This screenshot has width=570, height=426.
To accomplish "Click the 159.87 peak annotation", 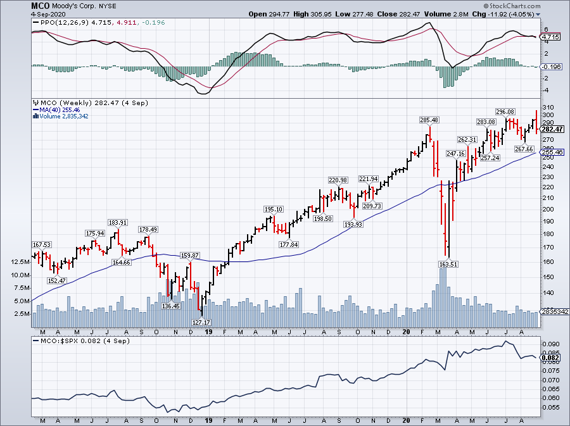I will click(190, 256).
